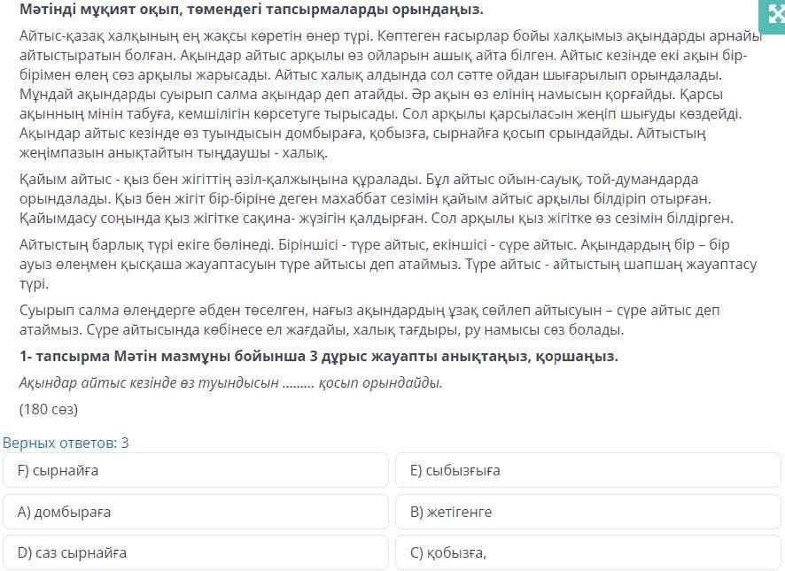Mark answer option C) қобызға
The height and width of the screenshot is (571, 785).
[587, 552]
